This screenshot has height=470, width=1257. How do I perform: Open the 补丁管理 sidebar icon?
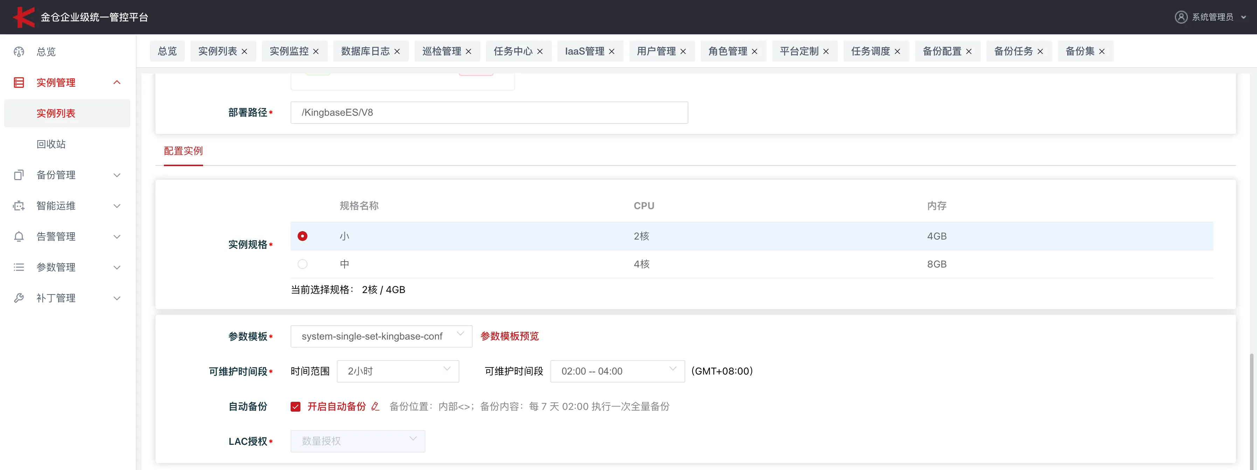[19, 297]
